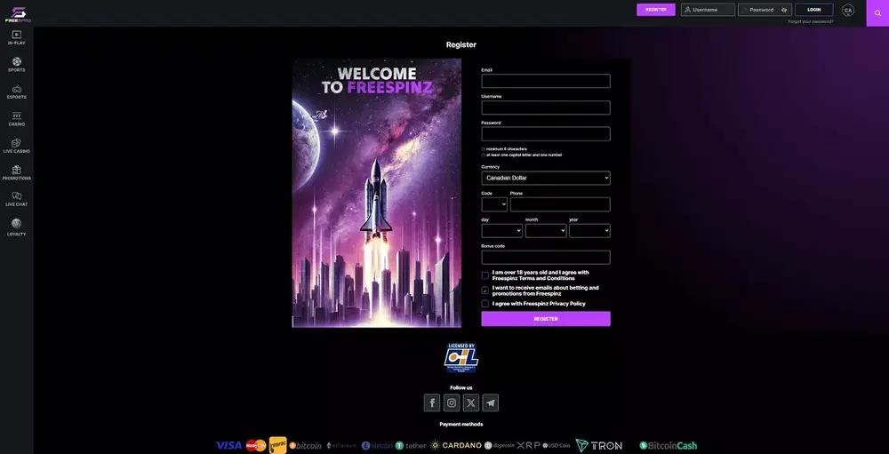Click the Visa payment logo
This screenshot has height=454, width=889.
coord(228,445)
